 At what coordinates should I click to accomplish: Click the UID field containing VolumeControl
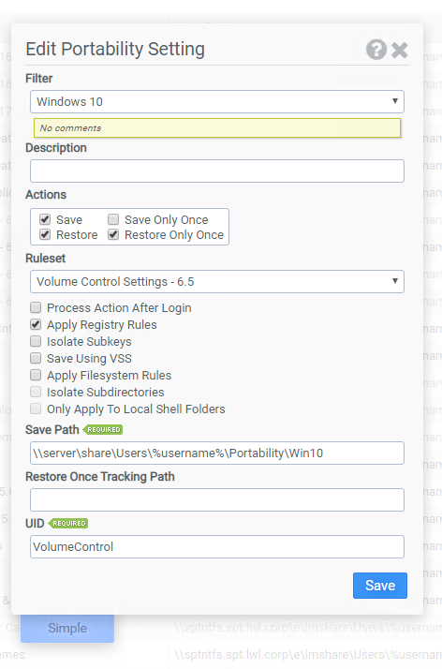pyautogui.click(x=217, y=547)
